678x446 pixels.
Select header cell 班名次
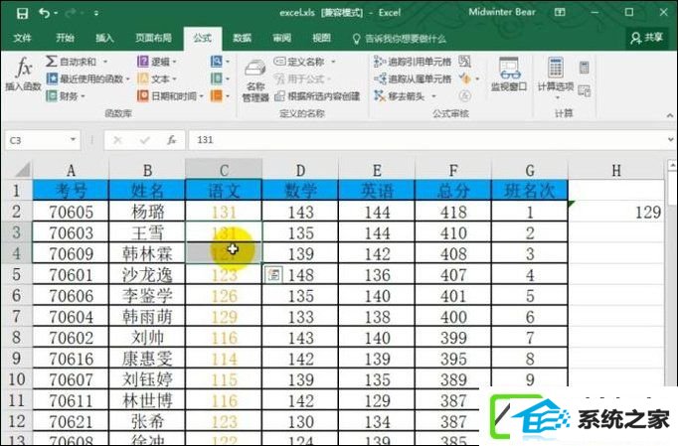(x=530, y=190)
